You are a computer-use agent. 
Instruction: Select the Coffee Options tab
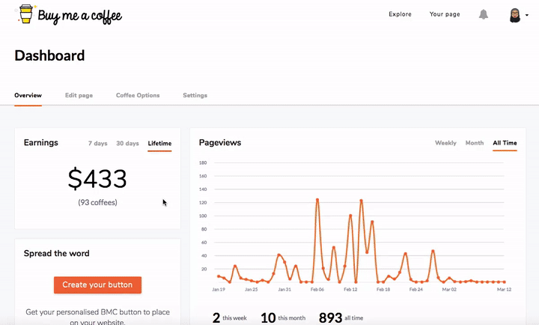(138, 96)
